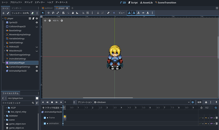Add a track with トラックを追加
Viewport: 219px width, 130px height.
[x=51, y=108]
